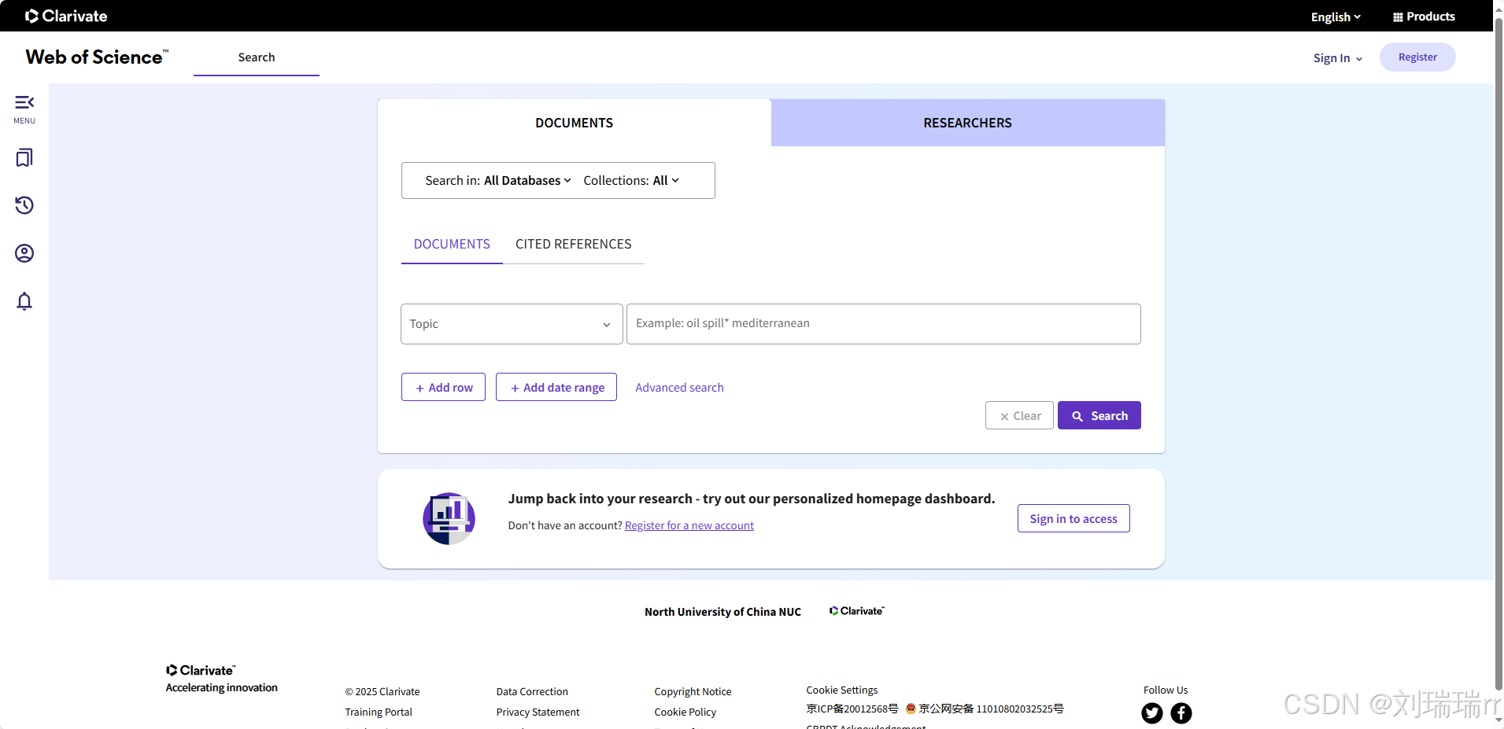Open Copyright Notice footer link
Viewport: 1504px width, 729px height.
(693, 691)
